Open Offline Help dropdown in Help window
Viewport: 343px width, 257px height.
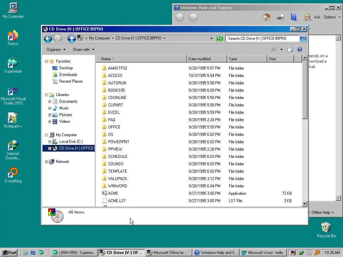322,212
